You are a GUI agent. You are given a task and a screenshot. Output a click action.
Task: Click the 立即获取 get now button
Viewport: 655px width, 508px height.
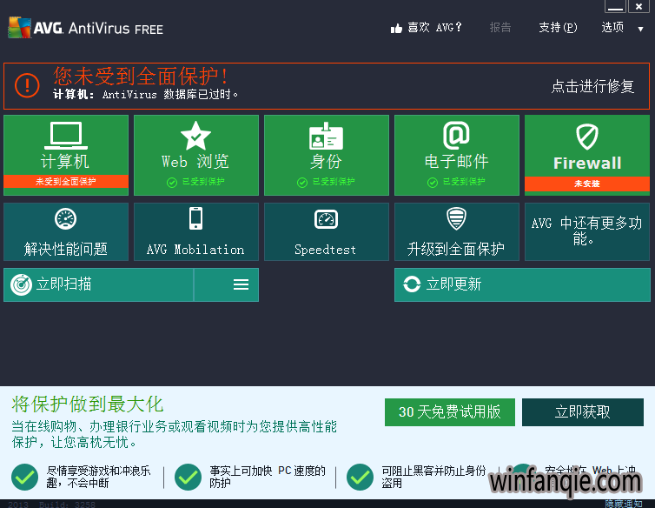point(583,412)
